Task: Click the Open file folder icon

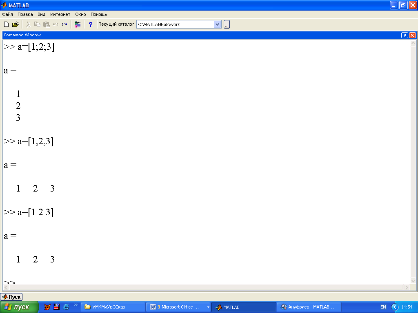Action: (16, 24)
